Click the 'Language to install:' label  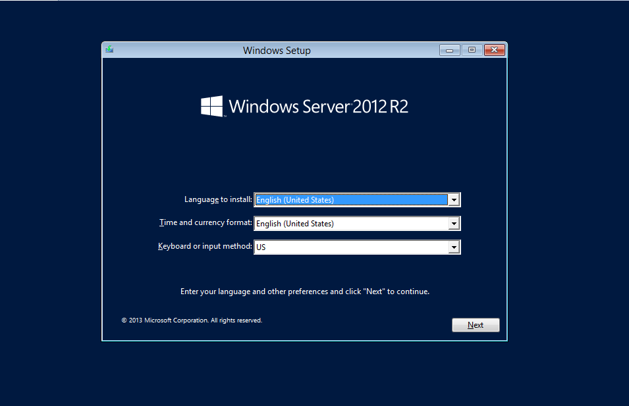point(218,199)
